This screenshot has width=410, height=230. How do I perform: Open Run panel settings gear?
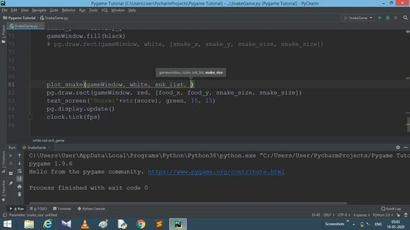pos(398,148)
